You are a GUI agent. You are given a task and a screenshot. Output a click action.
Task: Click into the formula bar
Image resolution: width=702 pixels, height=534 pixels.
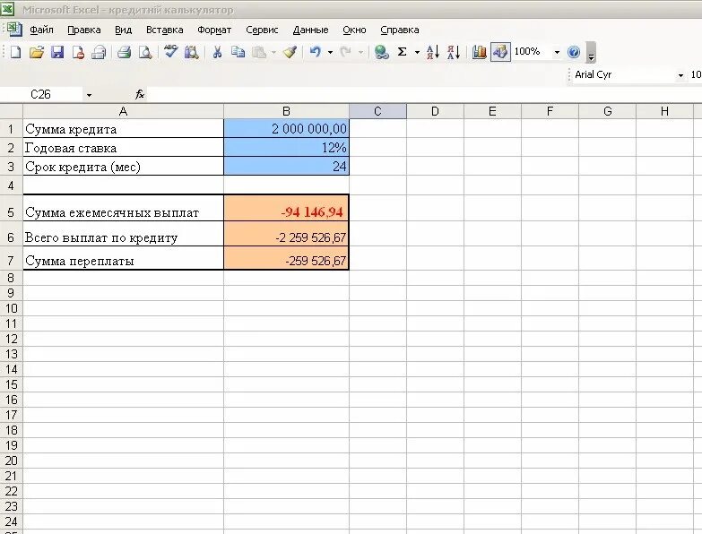pyautogui.click(x=423, y=94)
